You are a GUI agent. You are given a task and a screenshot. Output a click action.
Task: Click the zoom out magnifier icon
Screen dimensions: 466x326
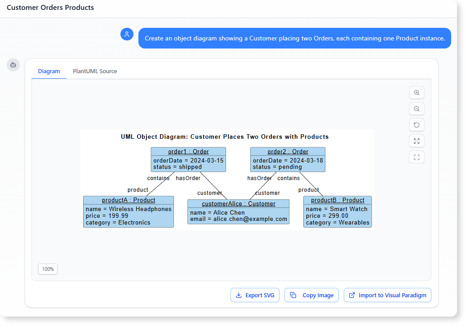[417, 109]
